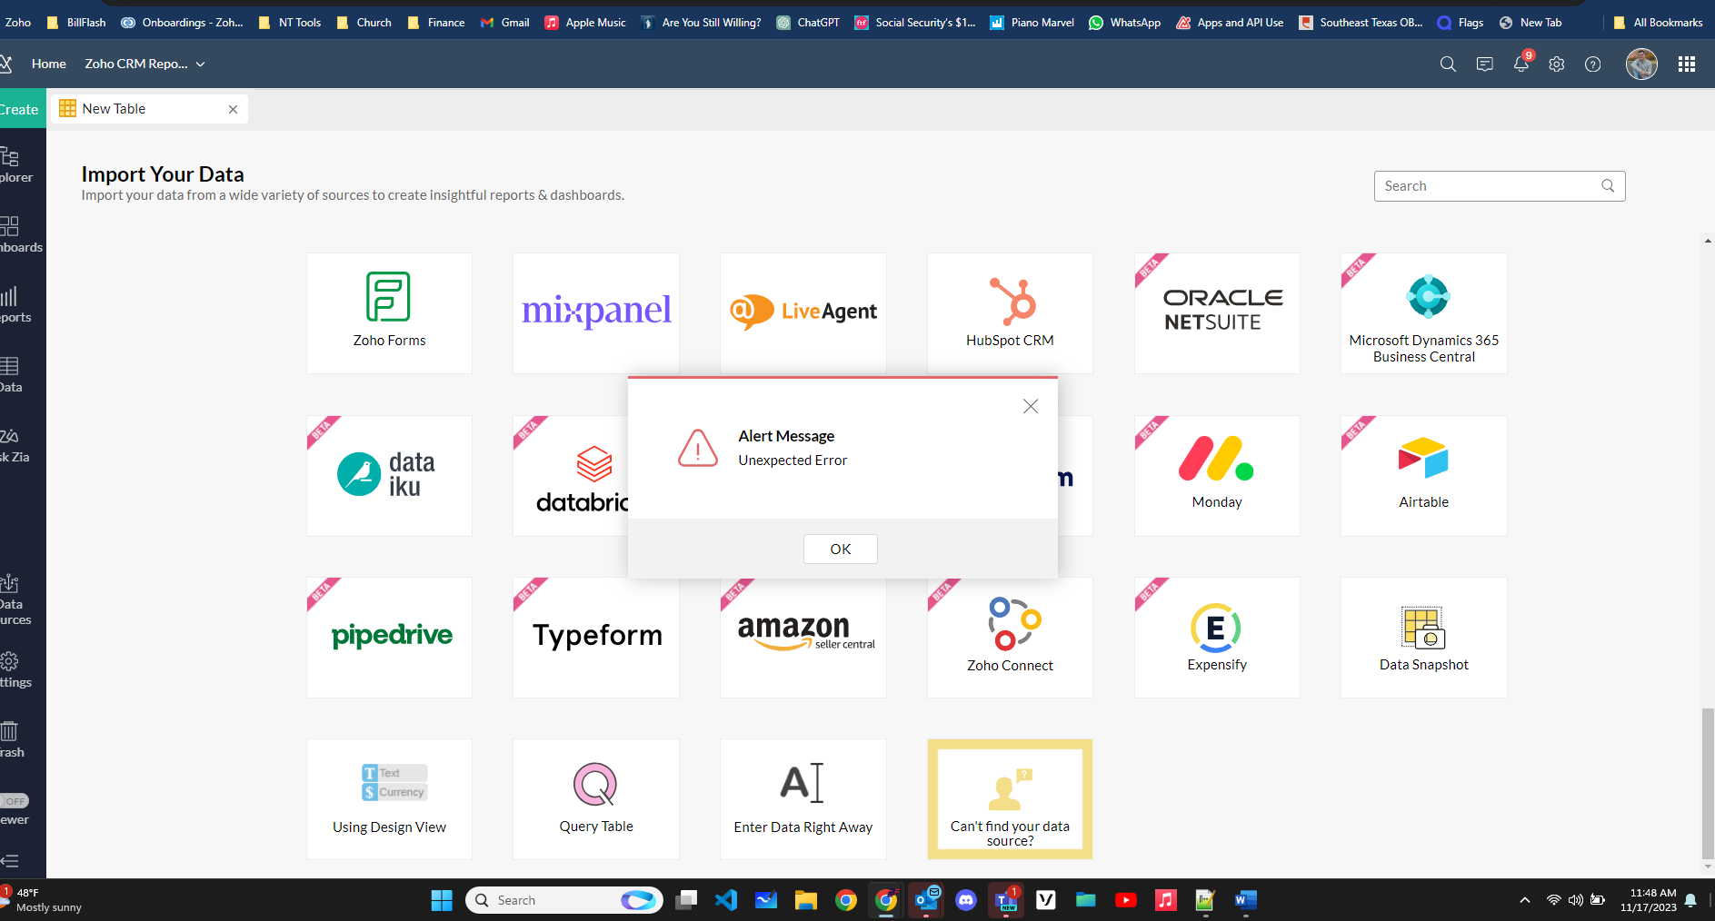Click the magnifier in data source search

[x=1608, y=186]
